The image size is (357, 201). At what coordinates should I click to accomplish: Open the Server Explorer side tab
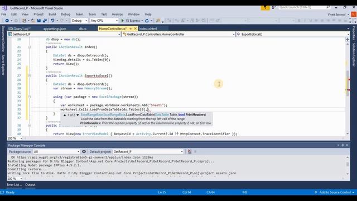pyautogui.click(x=3, y=65)
